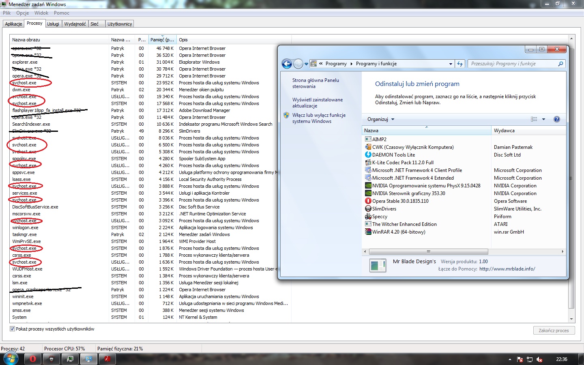Viewport: 584px width, 365px height.
Task: Click the program list horizontal scrollbar thumb
Action: coord(428,251)
